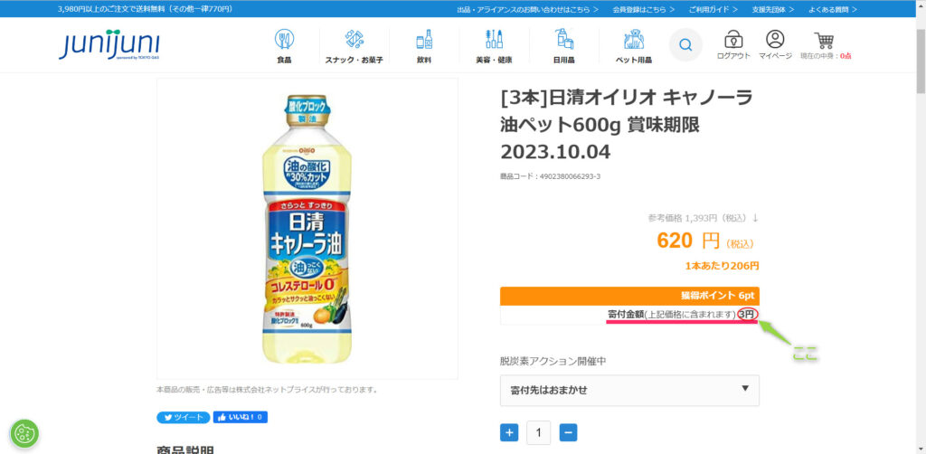This screenshot has width=926, height=454.
Task: Select the 日用品 daily goods icon
Action: pyautogui.click(x=564, y=40)
